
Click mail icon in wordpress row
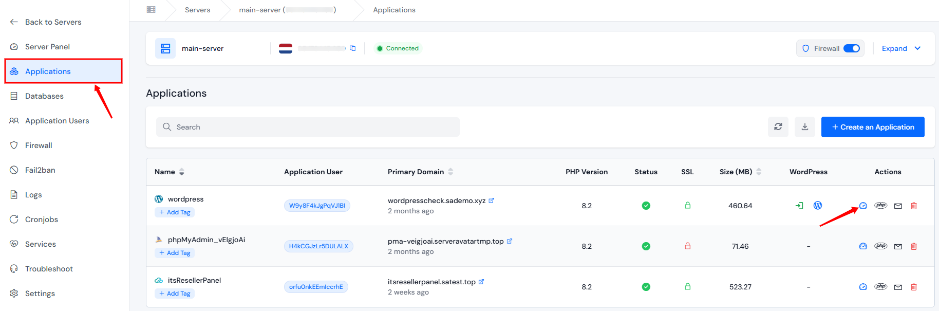pos(898,206)
